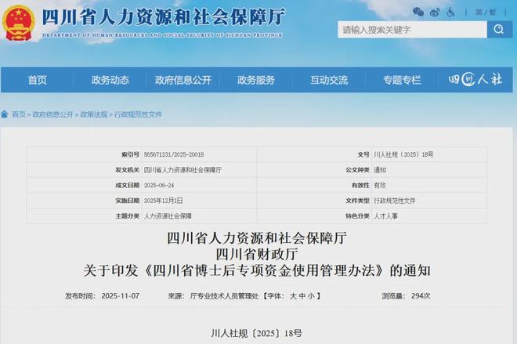Click the date value 2025-06-24
Viewport: 517px width, 344px height.
(x=159, y=186)
